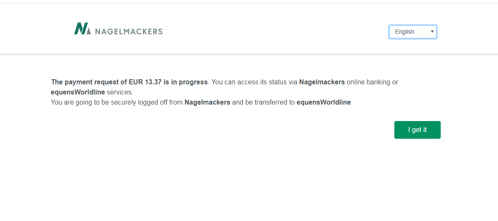
Task: Click the phrase "You are going to be"
Action: point(80,102)
